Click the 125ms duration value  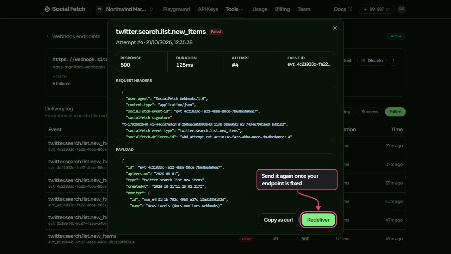(184, 65)
